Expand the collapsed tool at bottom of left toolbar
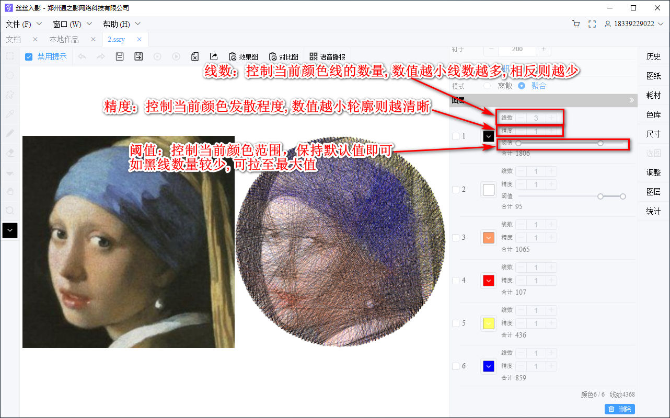 point(10,230)
